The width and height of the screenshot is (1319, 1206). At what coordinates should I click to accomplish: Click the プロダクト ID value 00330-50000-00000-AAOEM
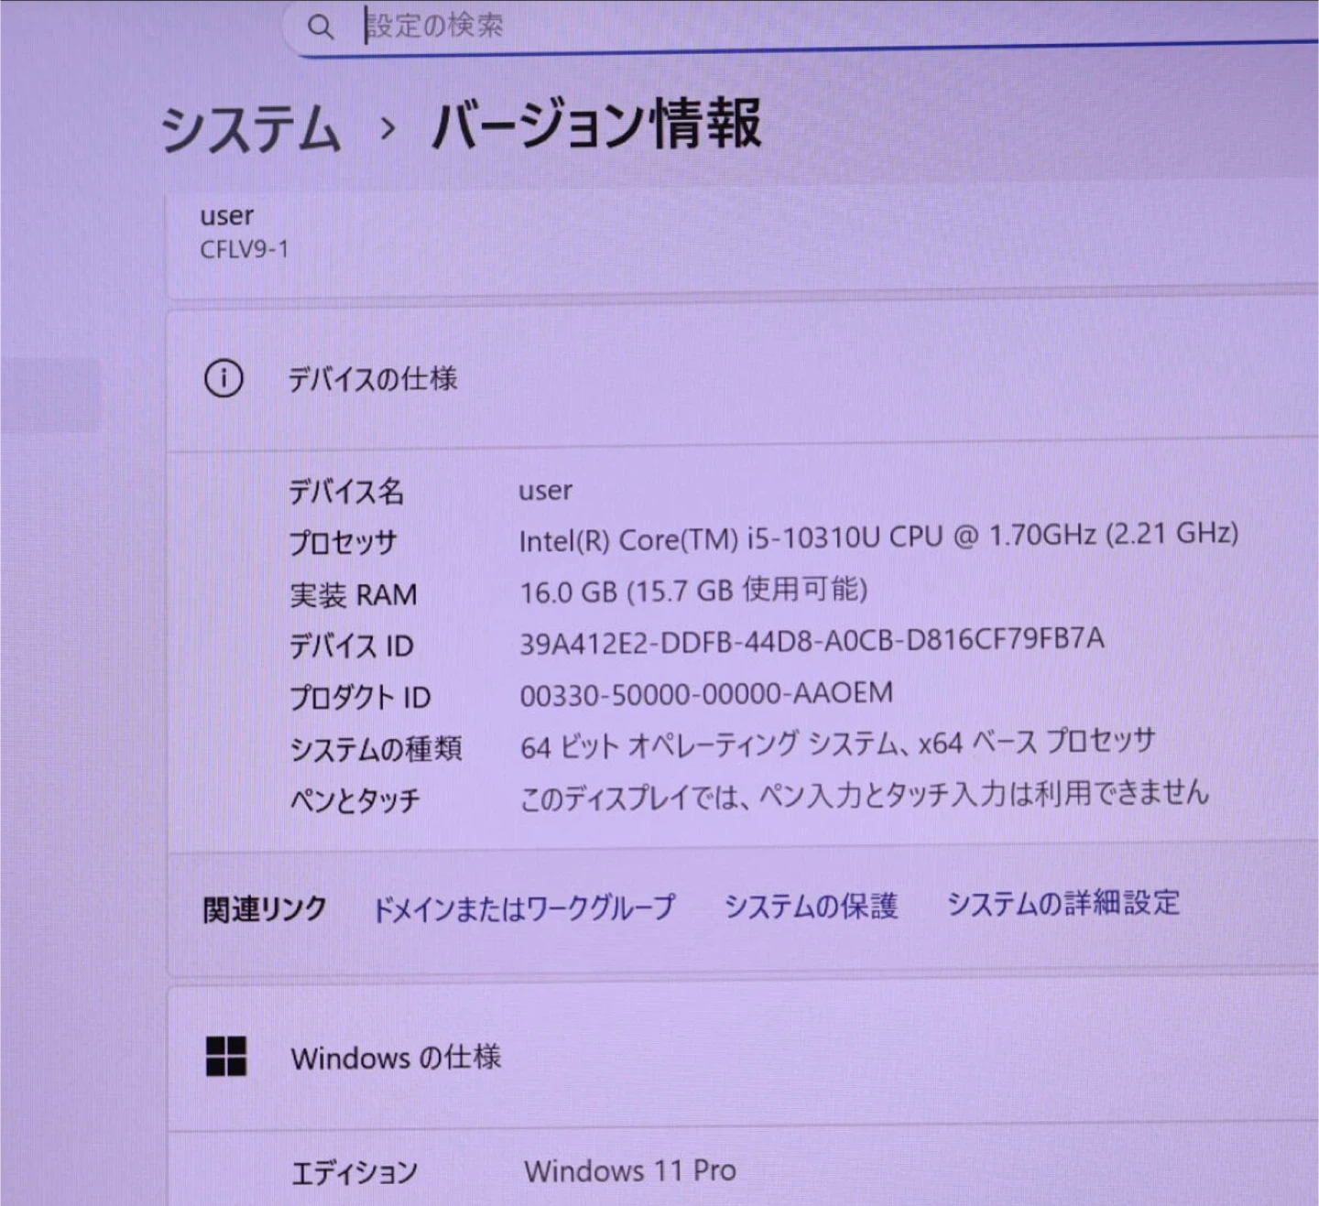pos(706,694)
